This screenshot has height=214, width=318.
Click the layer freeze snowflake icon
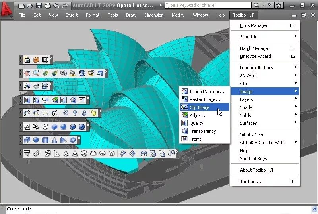coord(66,113)
